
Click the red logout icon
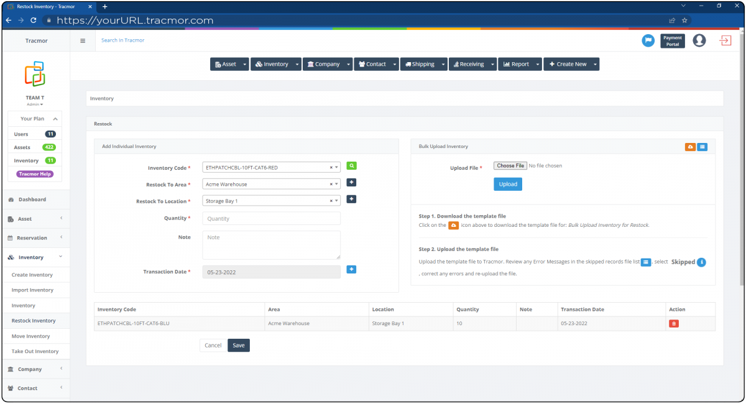[725, 40]
